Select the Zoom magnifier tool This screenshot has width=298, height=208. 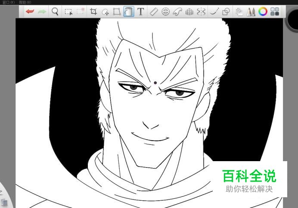point(55,12)
